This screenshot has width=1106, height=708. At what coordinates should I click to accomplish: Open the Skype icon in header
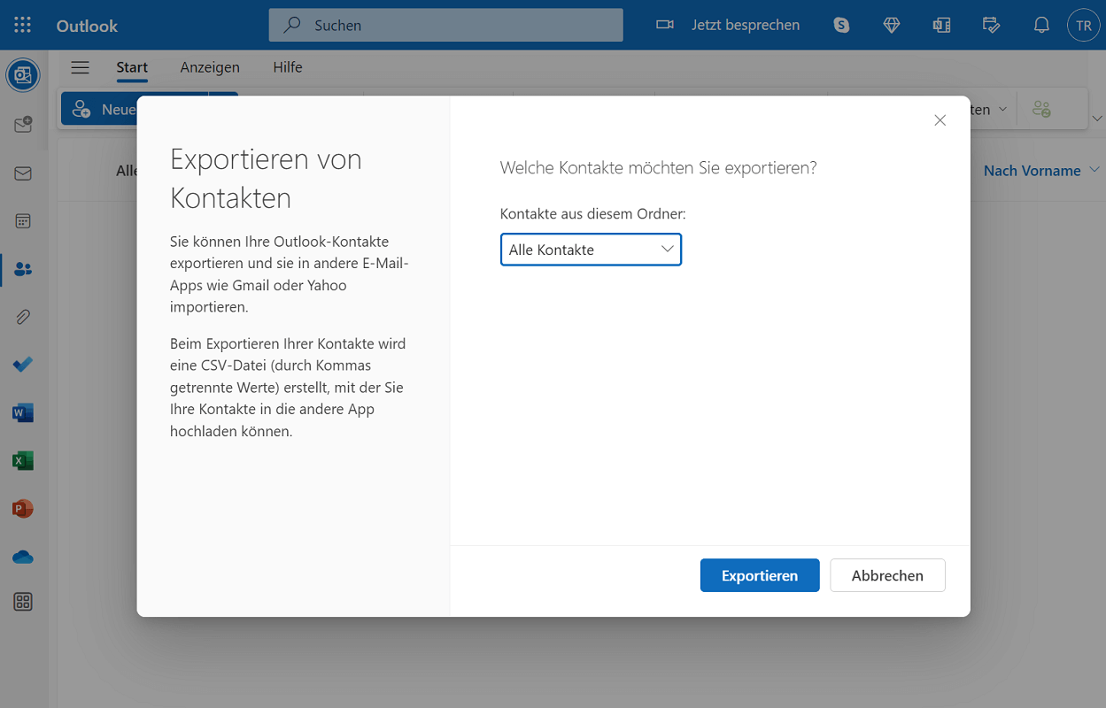[x=841, y=25]
